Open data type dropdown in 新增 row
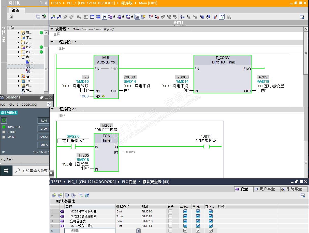Image resolution: width=309 pixels, height=233 pixels. point(138,231)
